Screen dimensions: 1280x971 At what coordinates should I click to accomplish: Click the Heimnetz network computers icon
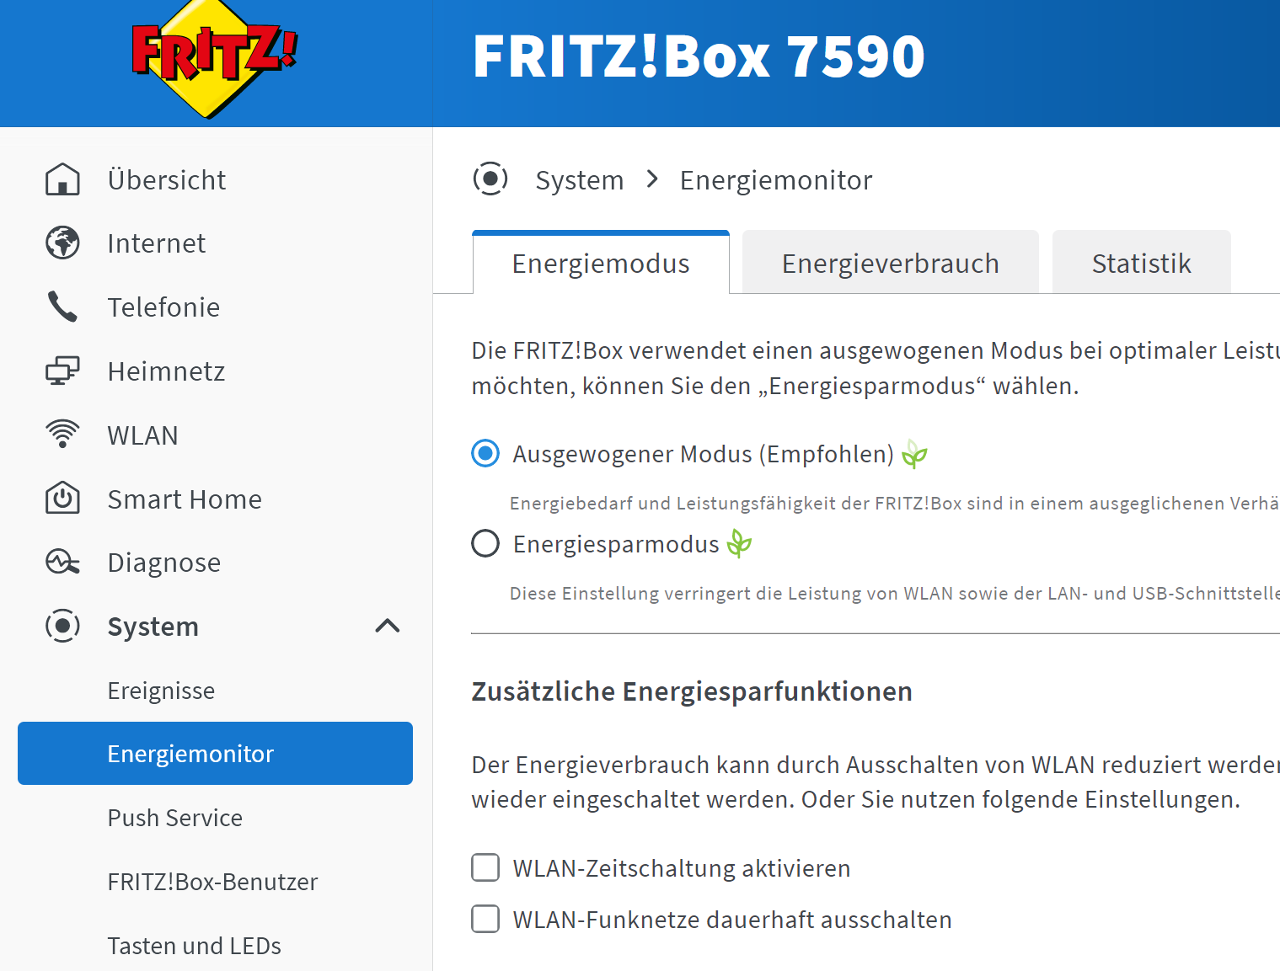pos(62,371)
